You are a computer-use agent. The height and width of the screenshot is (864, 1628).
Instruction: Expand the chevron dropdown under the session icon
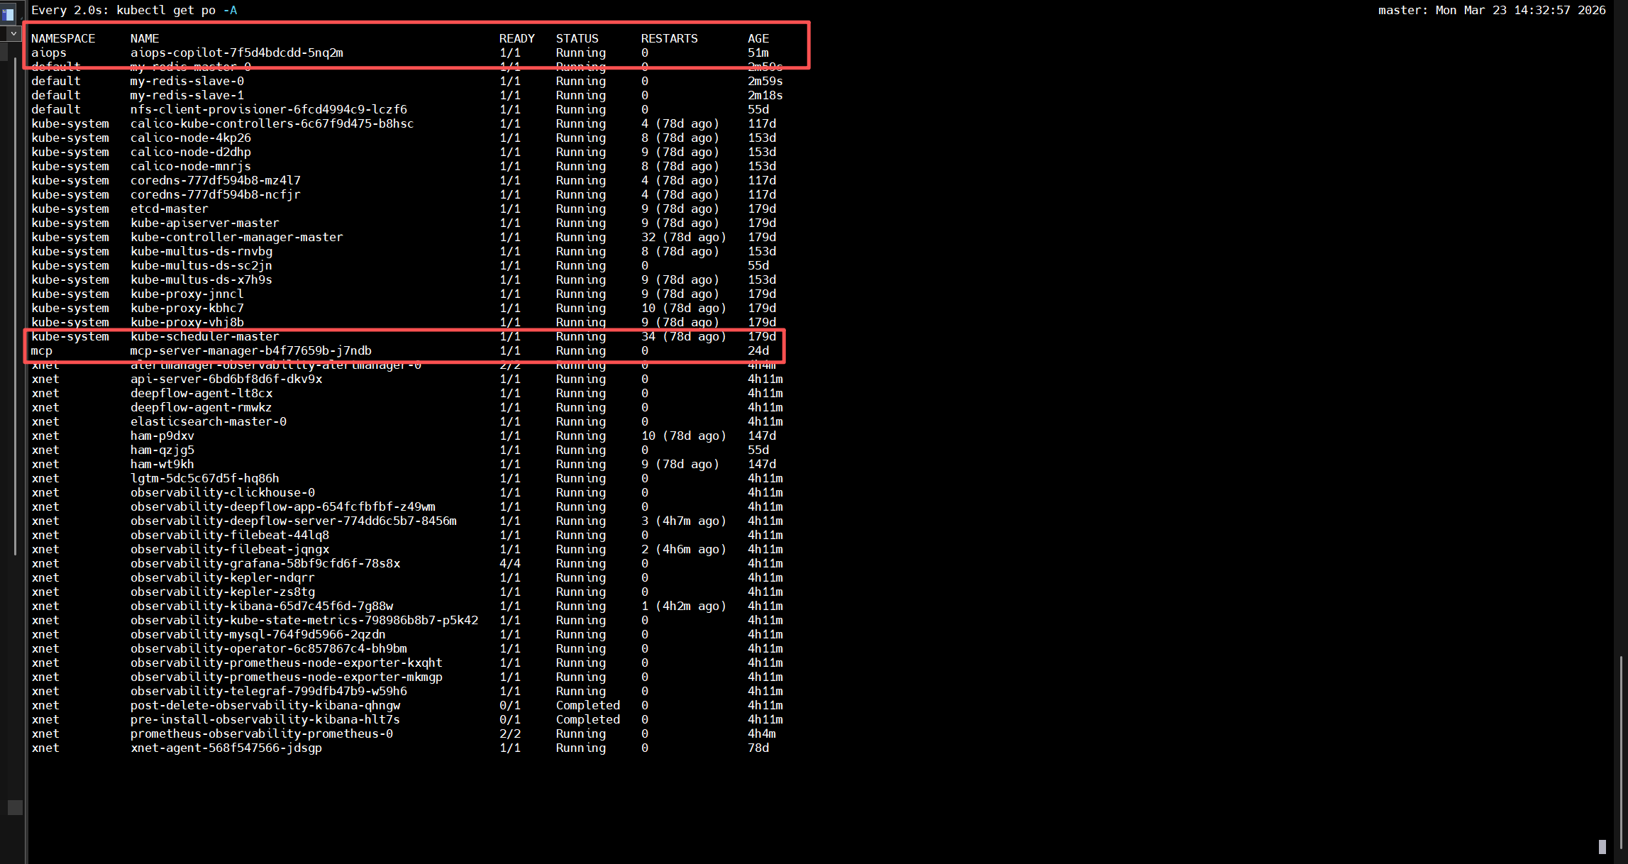click(13, 33)
